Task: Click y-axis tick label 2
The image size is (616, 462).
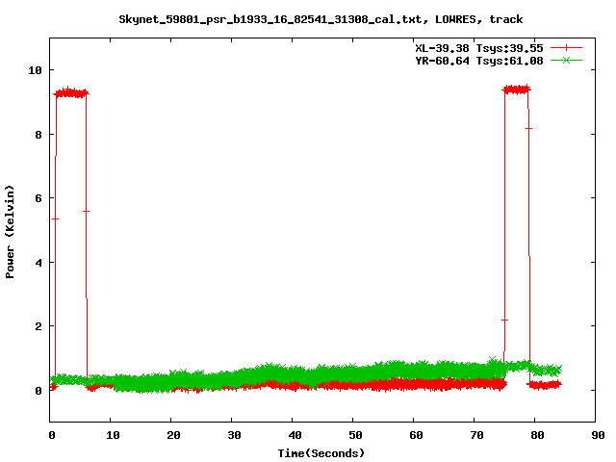Action: [38, 326]
